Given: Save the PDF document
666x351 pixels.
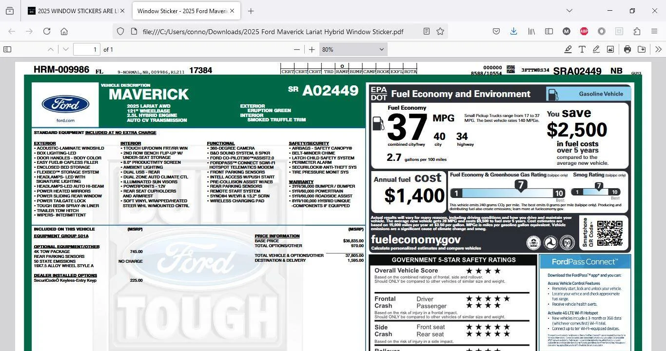Looking at the screenshot, I should pyautogui.click(x=642, y=49).
